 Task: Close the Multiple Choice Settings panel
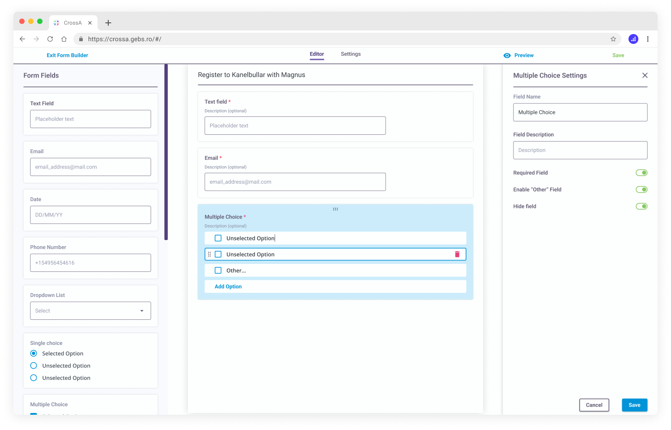pos(645,75)
